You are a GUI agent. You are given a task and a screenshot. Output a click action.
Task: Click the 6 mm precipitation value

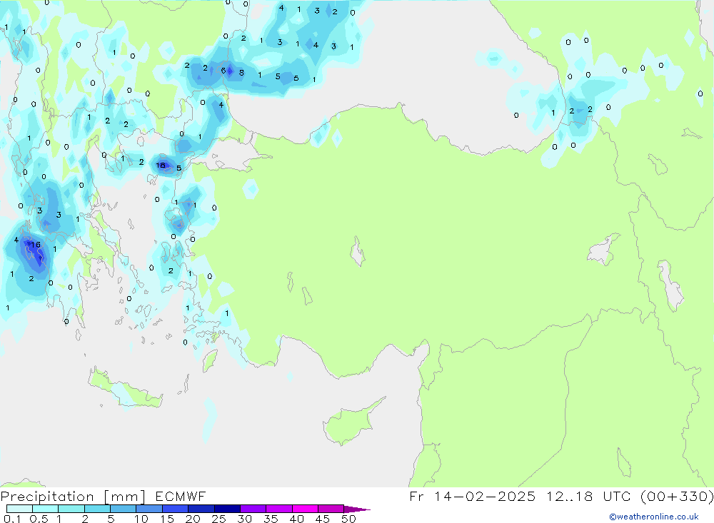pos(223,71)
